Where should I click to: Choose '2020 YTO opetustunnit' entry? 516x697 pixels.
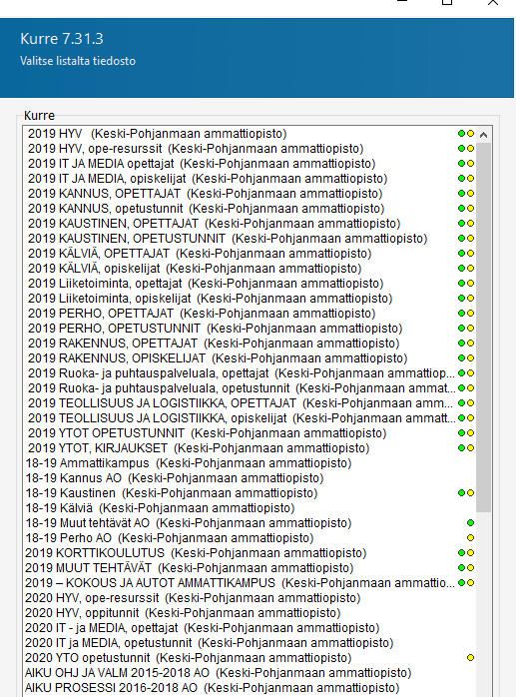tap(250, 657)
